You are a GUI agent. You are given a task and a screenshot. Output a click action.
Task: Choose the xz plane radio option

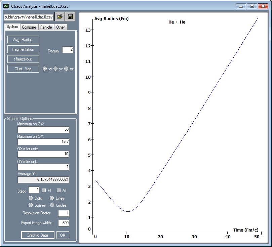(x=66, y=69)
